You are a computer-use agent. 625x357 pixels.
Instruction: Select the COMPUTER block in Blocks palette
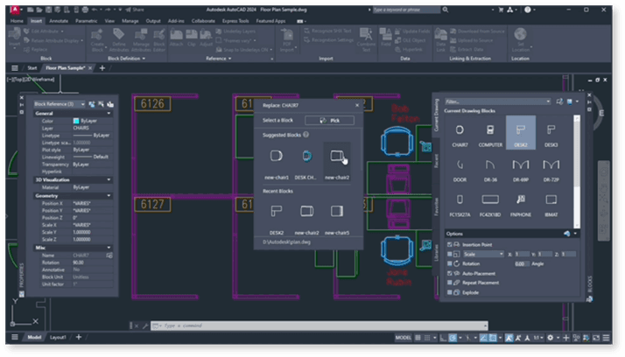pyautogui.click(x=490, y=132)
